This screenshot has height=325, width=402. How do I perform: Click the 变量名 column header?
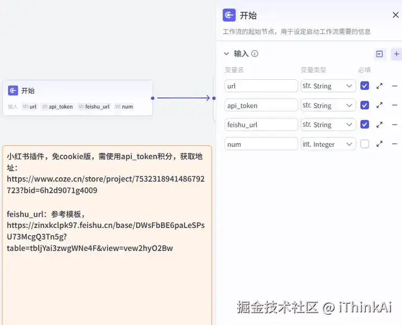point(234,70)
